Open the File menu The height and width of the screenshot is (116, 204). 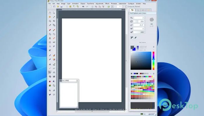(x=50, y=3)
